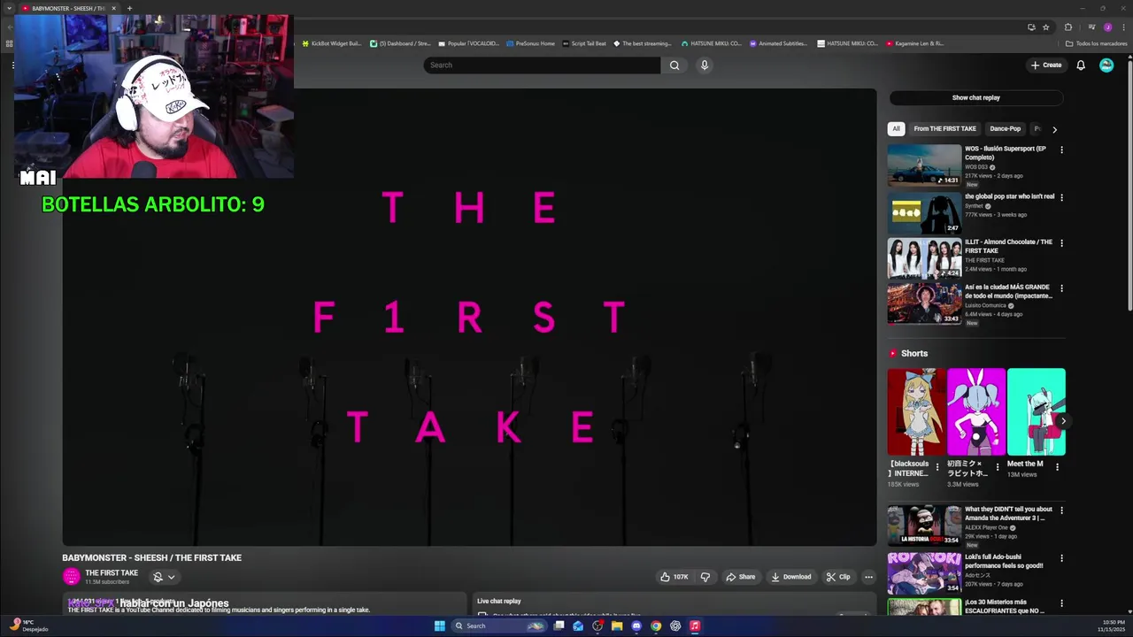Open ChatGPT icon in taskbar
The height and width of the screenshot is (637, 1133).
(x=675, y=625)
